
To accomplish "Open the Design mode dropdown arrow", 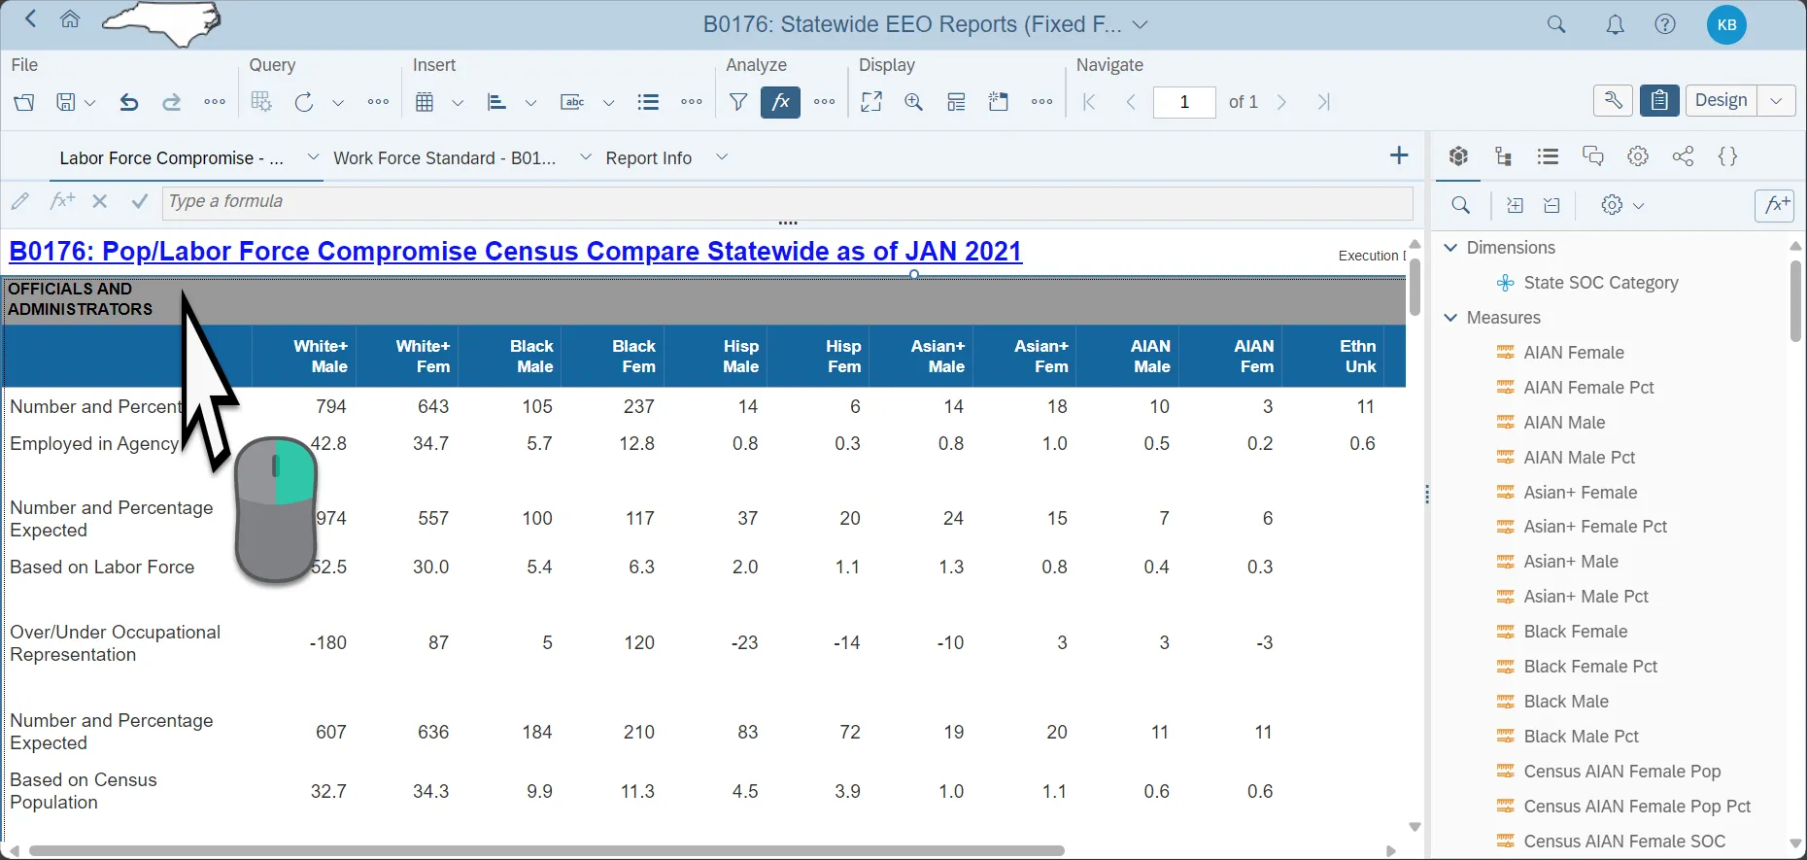I will coord(1776,101).
